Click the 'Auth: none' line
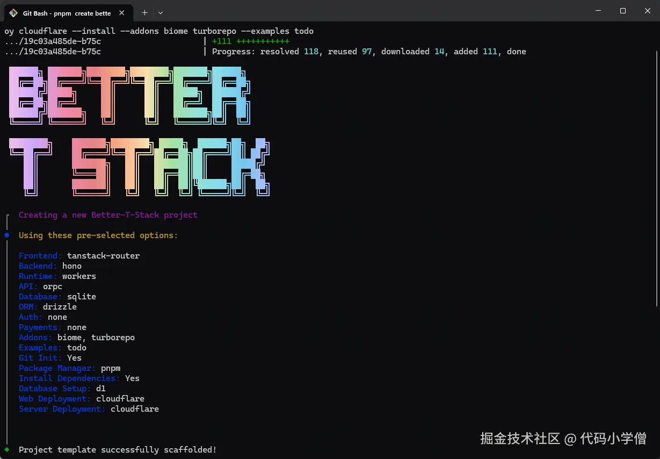Screen dimensions: 660x459 pos(43,317)
